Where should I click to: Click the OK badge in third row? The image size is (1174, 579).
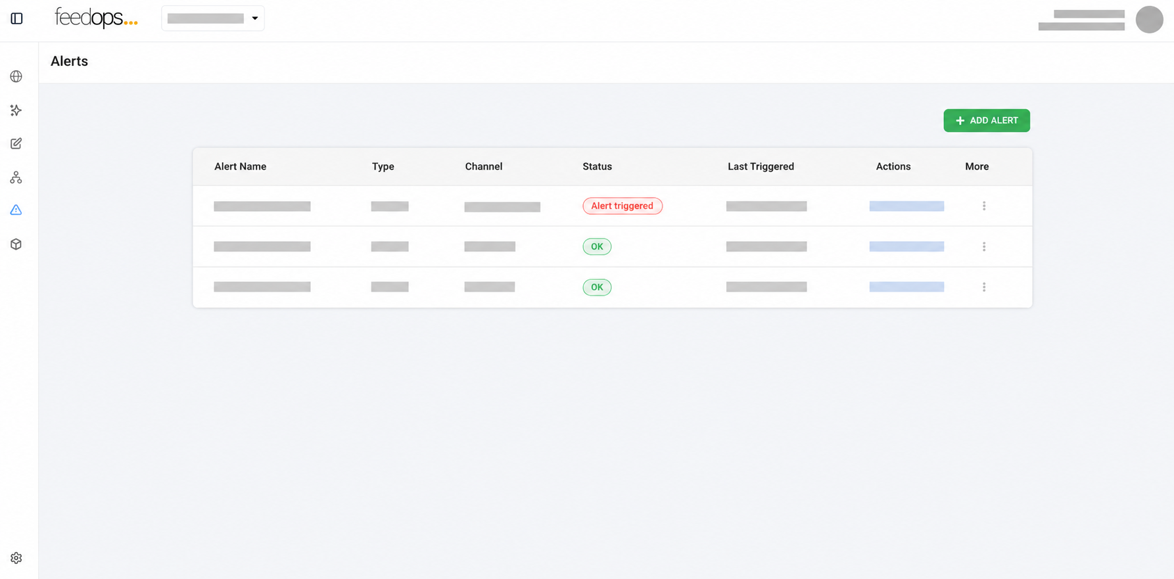click(597, 287)
